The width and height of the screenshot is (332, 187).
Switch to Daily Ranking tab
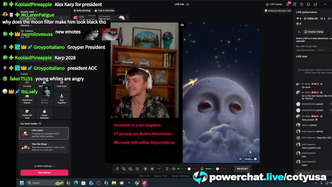(82, 10)
